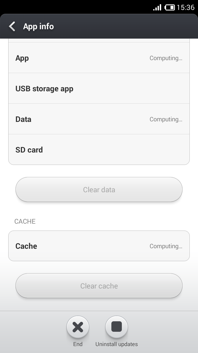Click the Computing value beside App

(x=166, y=58)
